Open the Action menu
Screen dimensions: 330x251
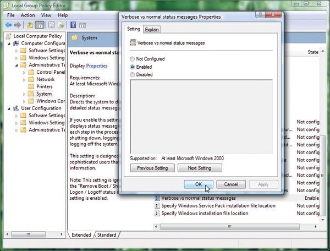28,15
